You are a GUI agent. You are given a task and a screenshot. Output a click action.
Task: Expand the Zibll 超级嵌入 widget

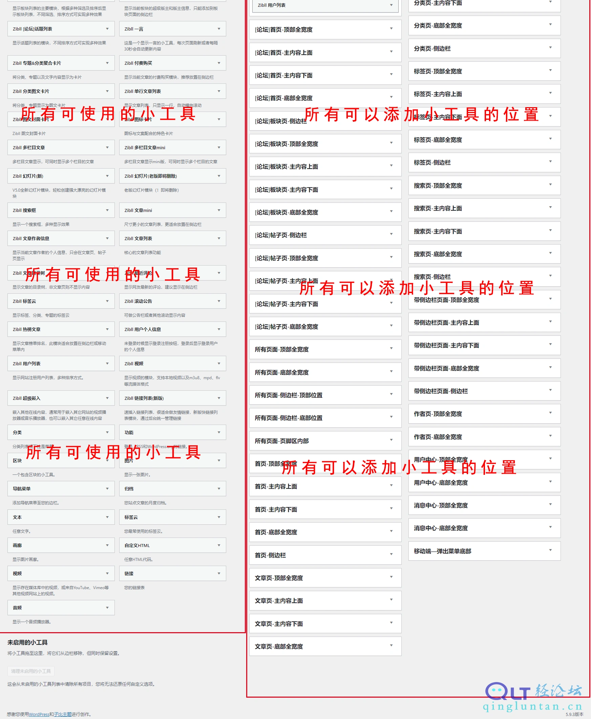[x=61, y=398]
